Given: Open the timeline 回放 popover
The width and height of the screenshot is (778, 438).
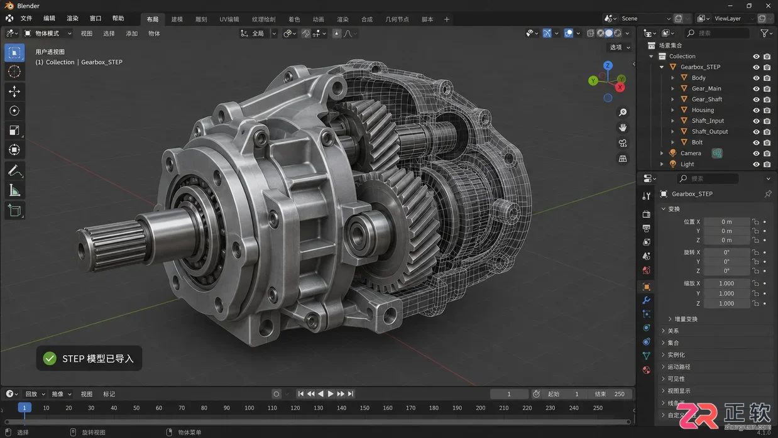Looking at the screenshot, I should (x=35, y=394).
